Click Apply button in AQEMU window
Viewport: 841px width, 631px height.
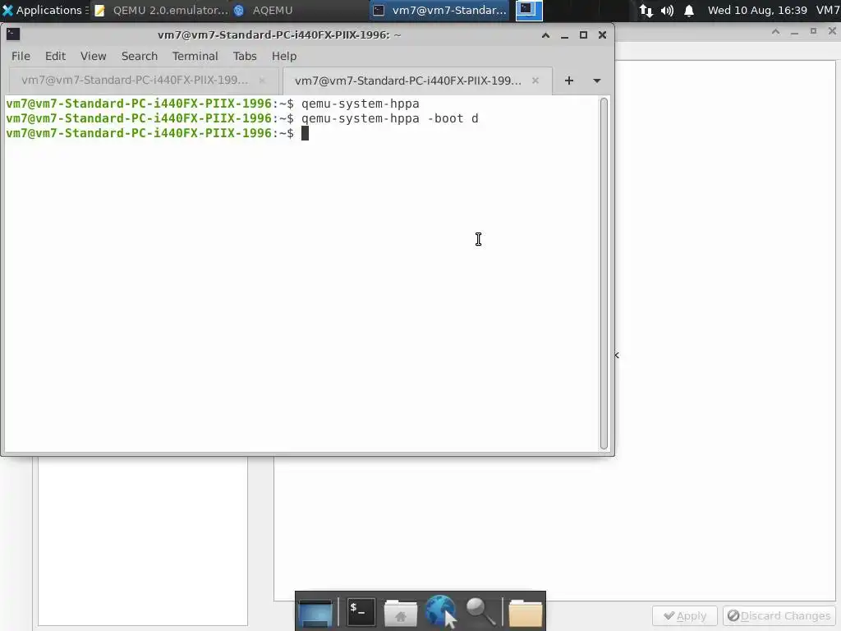685,616
